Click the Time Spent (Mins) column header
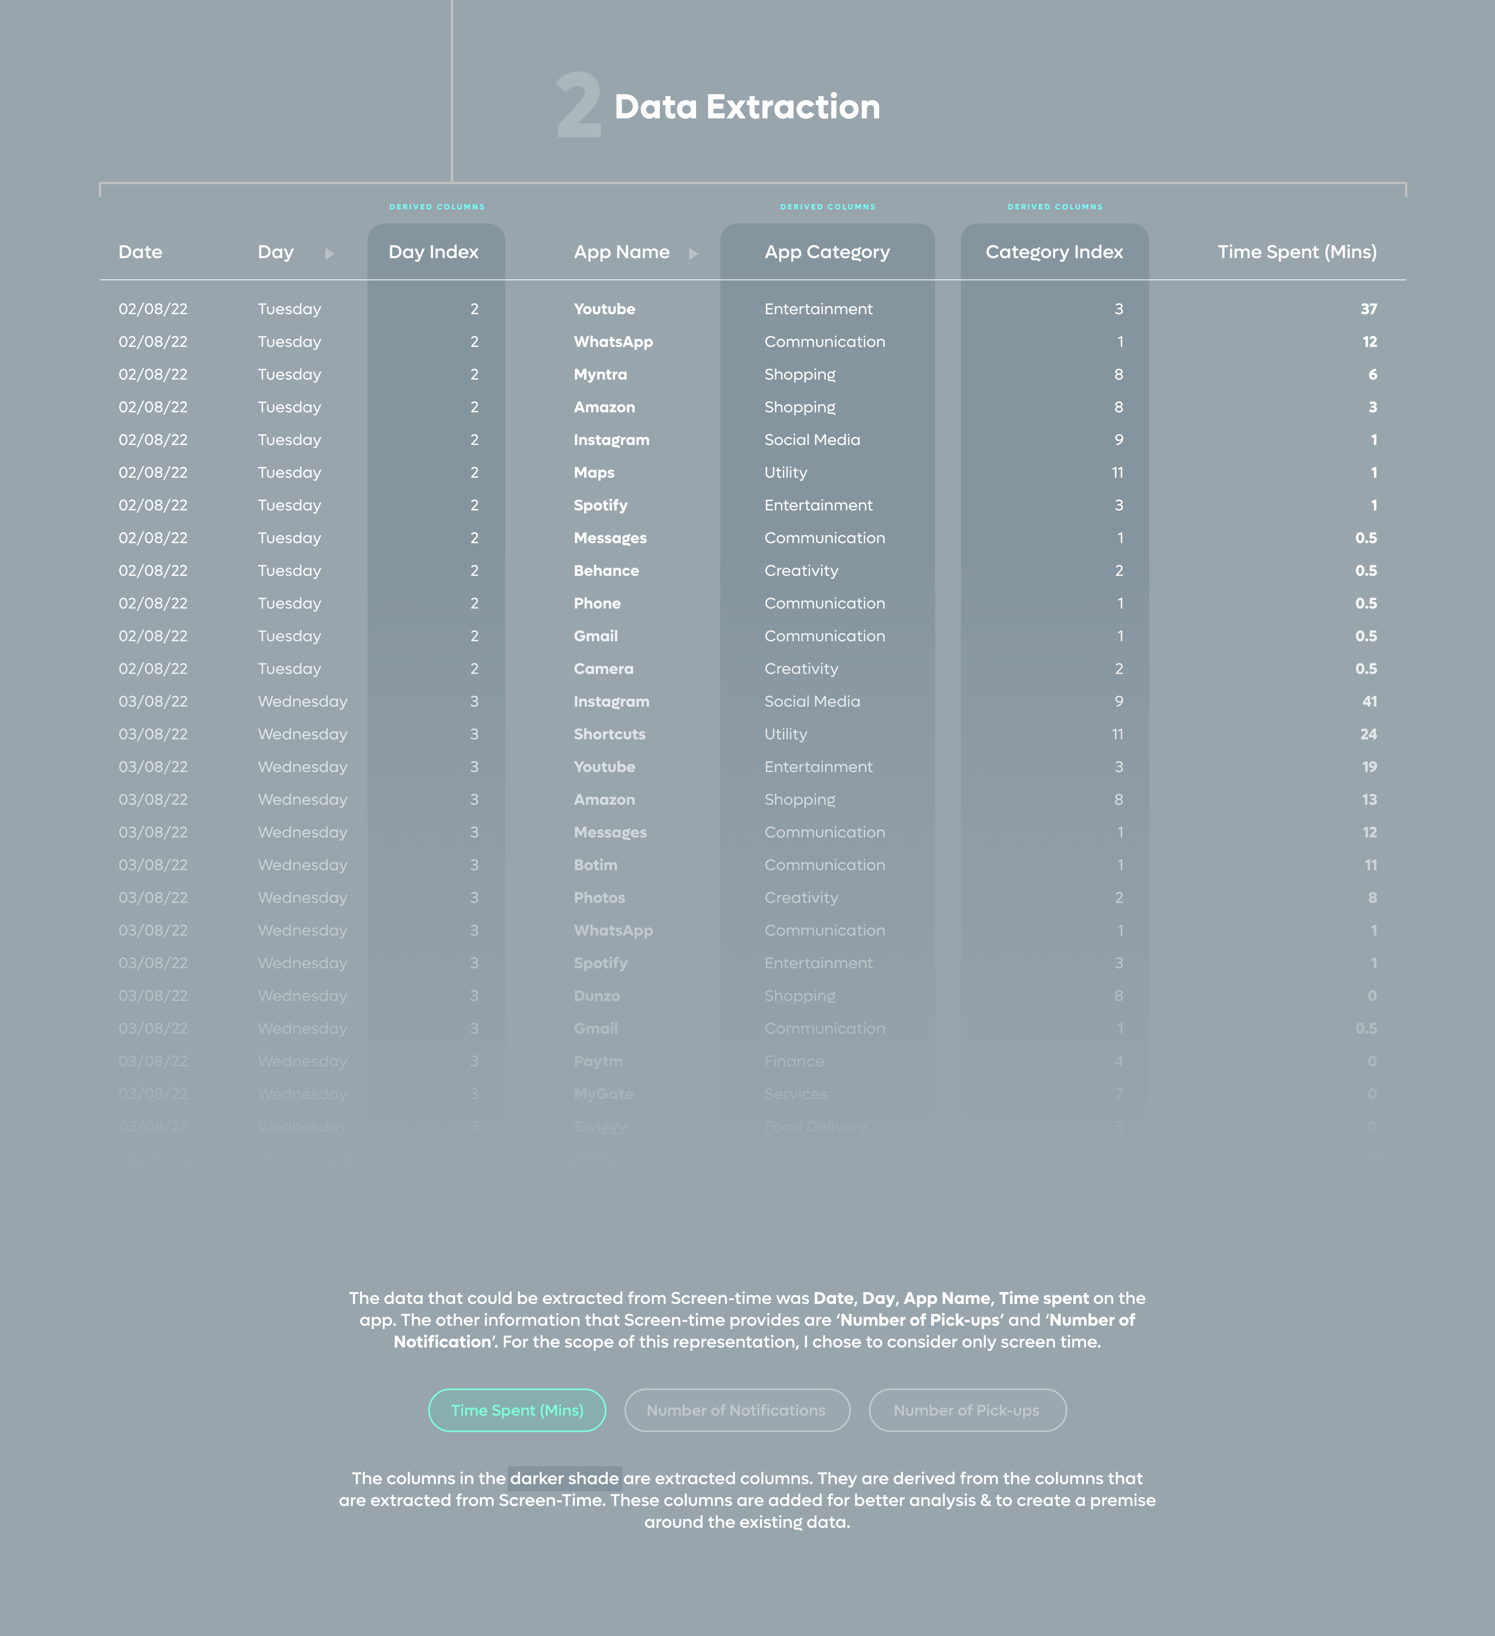Viewport: 1495px width, 1636px height. (1296, 252)
